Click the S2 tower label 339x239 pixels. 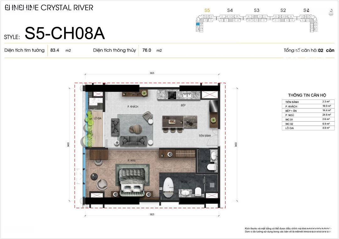[283, 10]
